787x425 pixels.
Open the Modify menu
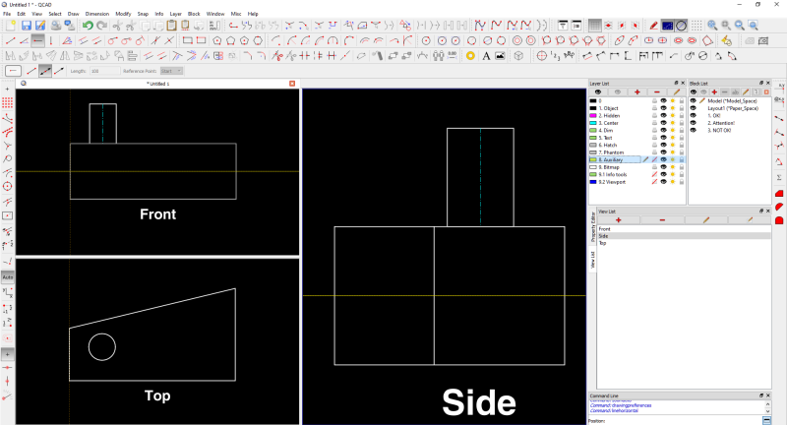123,14
